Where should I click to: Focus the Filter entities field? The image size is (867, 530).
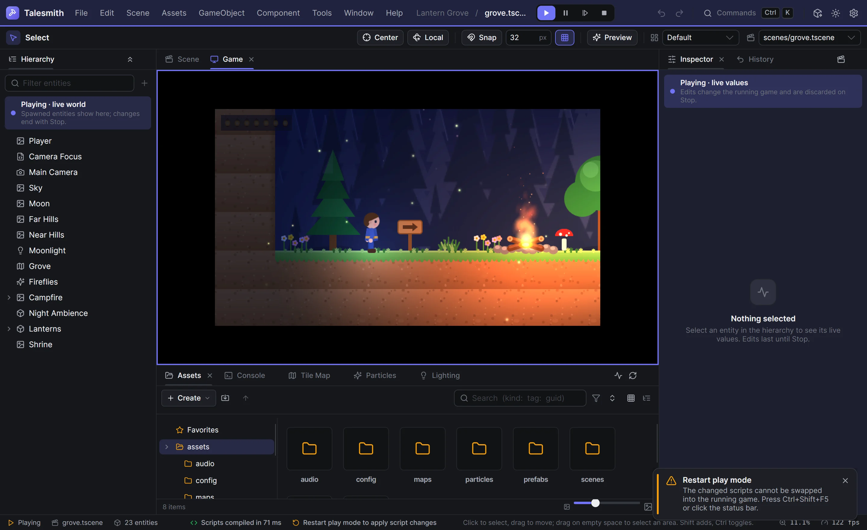70,83
